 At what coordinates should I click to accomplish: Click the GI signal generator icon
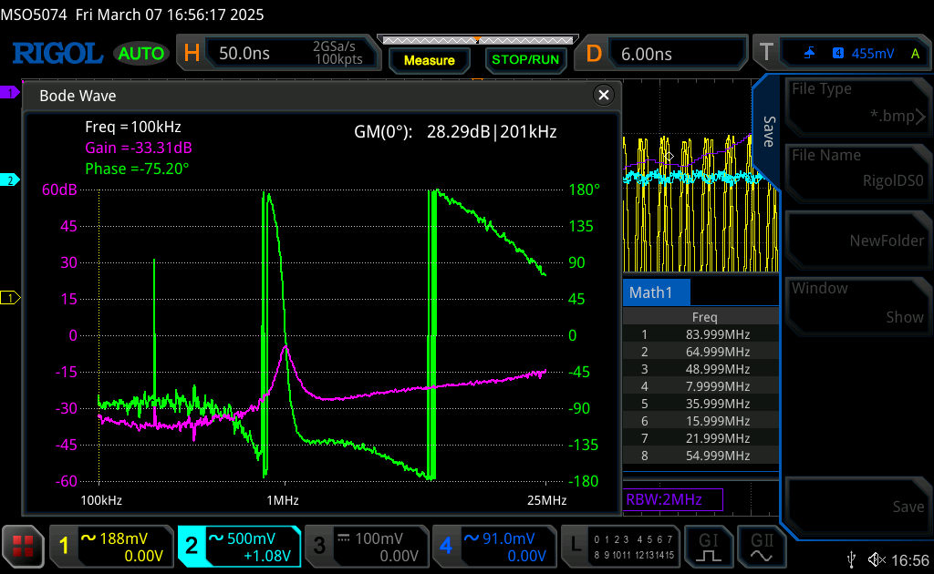(x=709, y=547)
